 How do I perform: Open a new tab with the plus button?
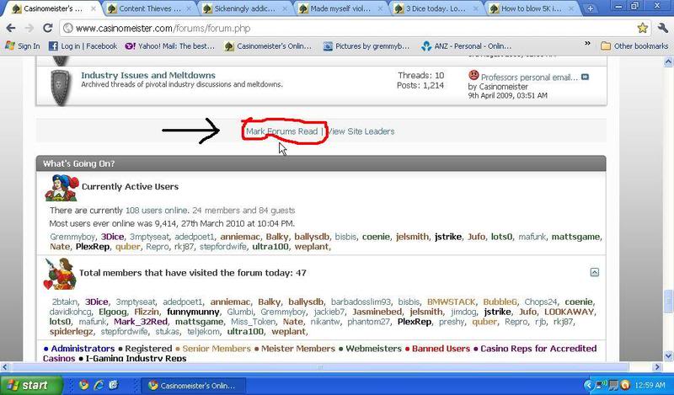click(591, 8)
